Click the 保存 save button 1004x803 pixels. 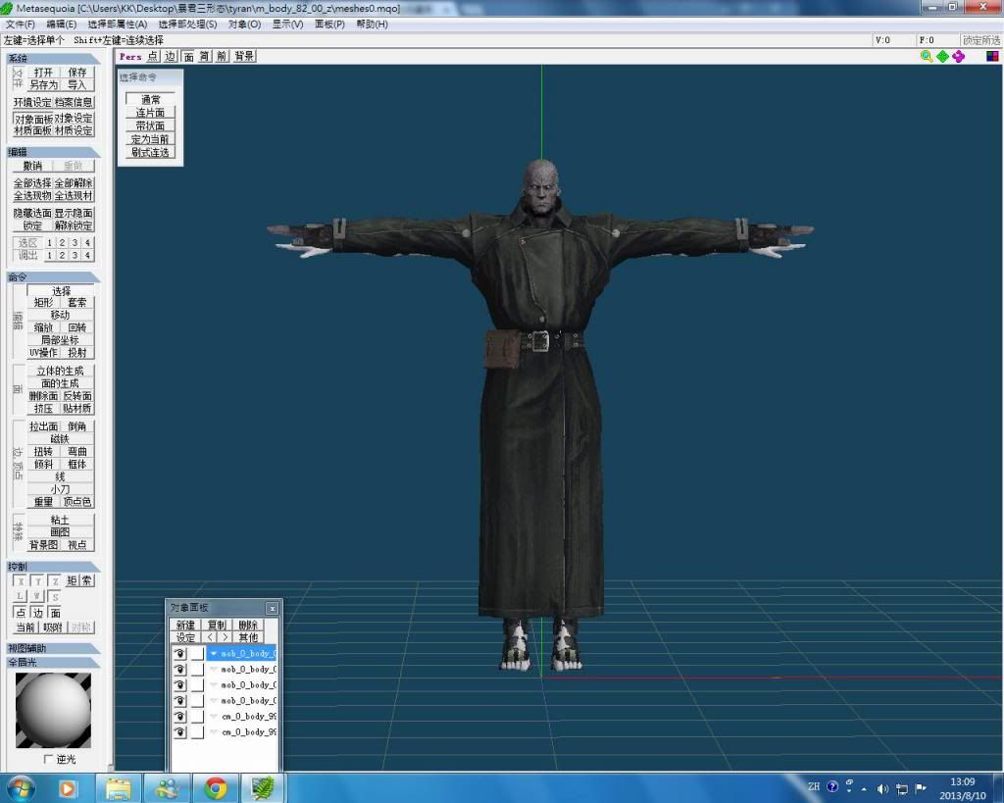(76, 73)
